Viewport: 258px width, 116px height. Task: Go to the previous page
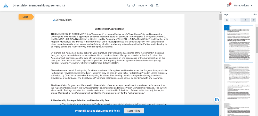pos(235,20)
